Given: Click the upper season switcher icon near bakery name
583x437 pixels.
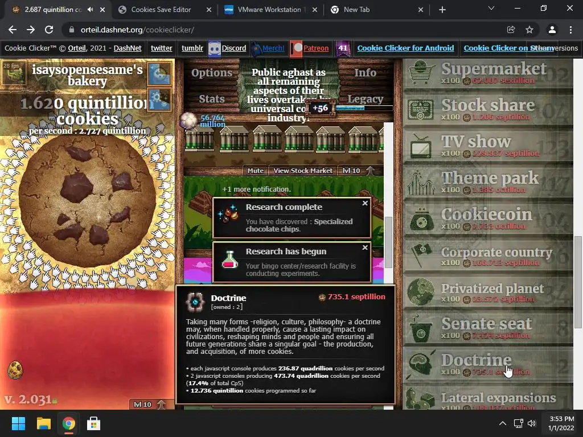Looking at the screenshot, I should pyautogui.click(x=159, y=73).
